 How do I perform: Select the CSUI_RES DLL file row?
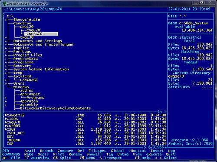[85, 133]
